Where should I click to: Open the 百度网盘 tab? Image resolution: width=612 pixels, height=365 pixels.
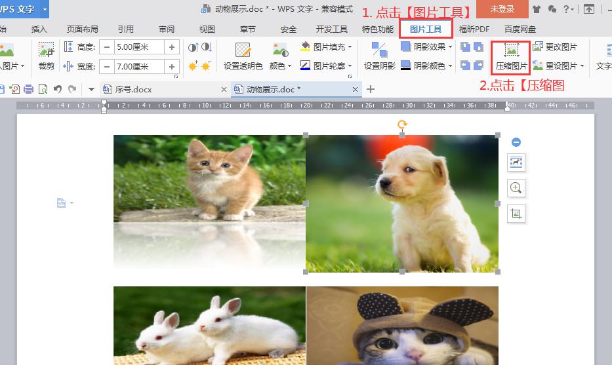coord(520,29)
